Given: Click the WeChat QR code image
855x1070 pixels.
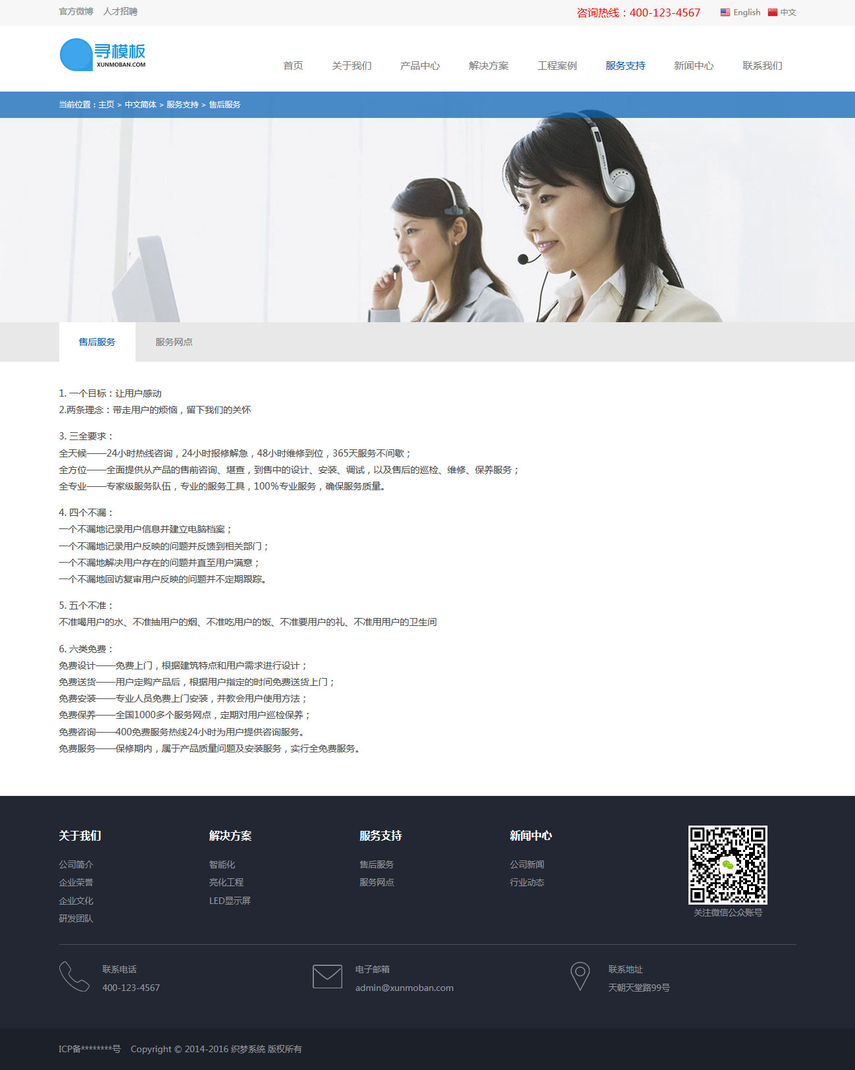Looking at the screenshot, I should click(727, 864).
